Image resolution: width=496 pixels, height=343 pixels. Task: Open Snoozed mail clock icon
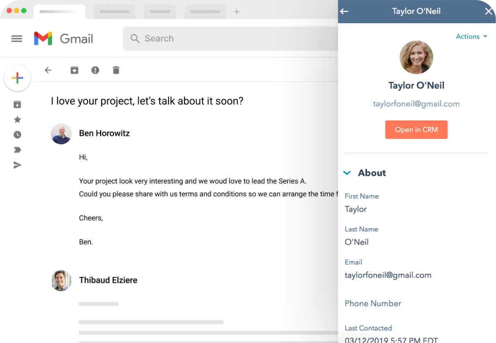tap(17, 135)
